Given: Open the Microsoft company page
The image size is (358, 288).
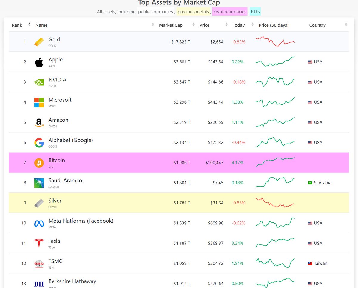Looking at the screenshot, I should click(60, 100).
